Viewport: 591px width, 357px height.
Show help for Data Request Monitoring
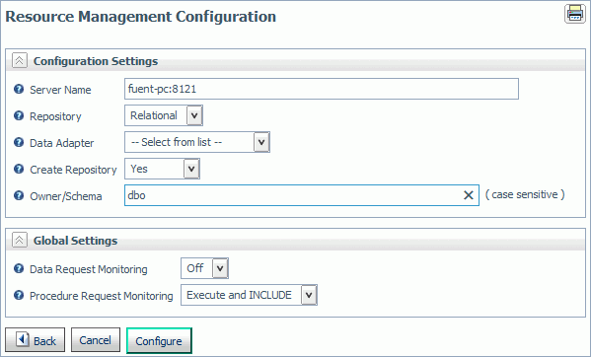(x=19, y=268)
